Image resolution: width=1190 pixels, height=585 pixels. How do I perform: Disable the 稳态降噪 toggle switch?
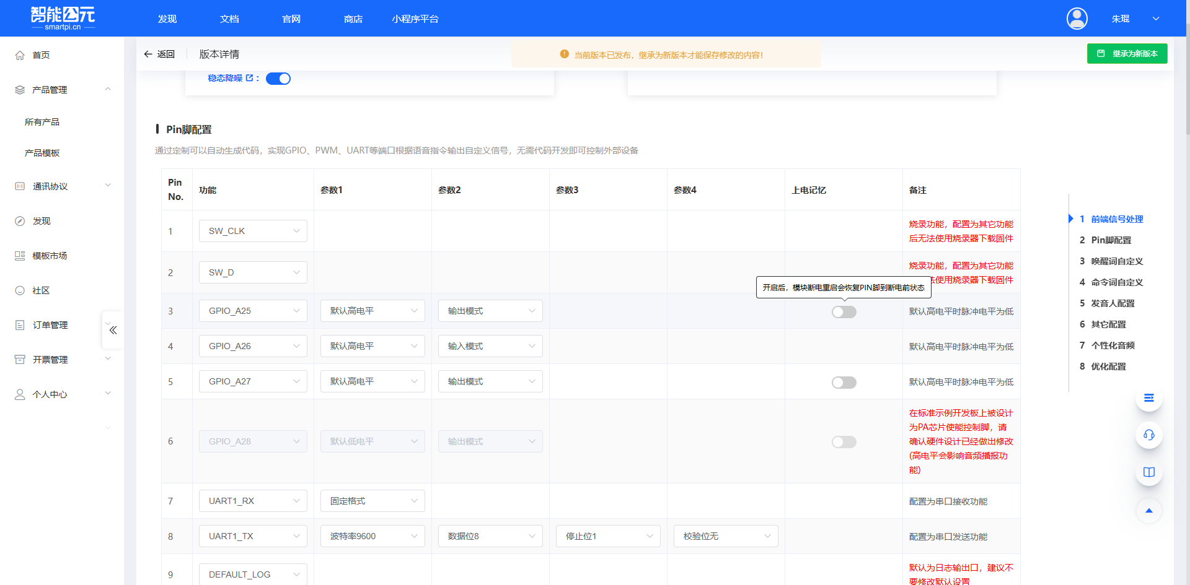pos(278,79)
